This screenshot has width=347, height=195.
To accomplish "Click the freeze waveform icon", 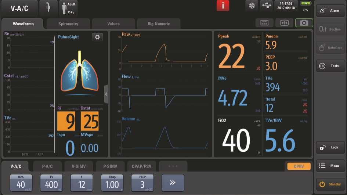I will 284,23.
